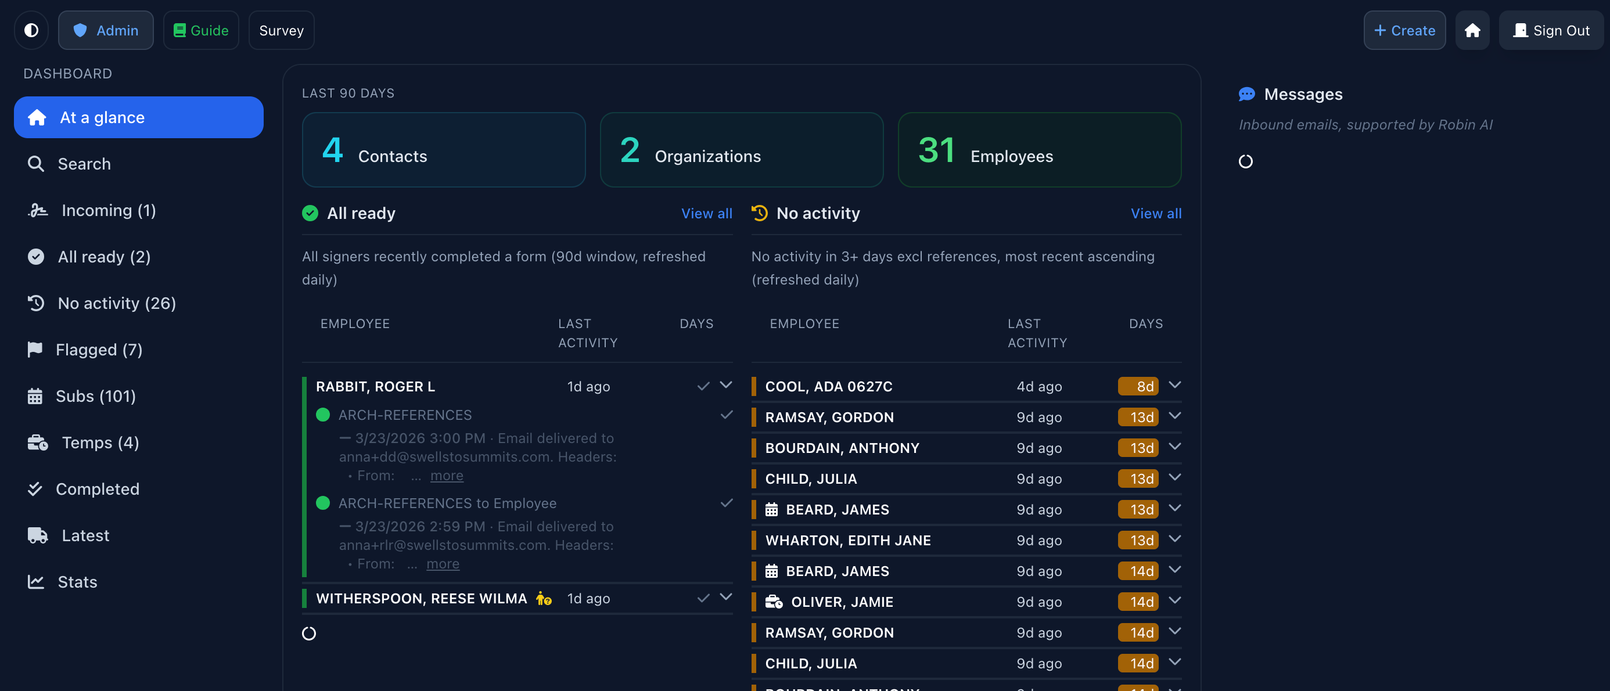Open Subs (101) sidebar item
Screen dimensions: 1610x691
coord(95,396)
